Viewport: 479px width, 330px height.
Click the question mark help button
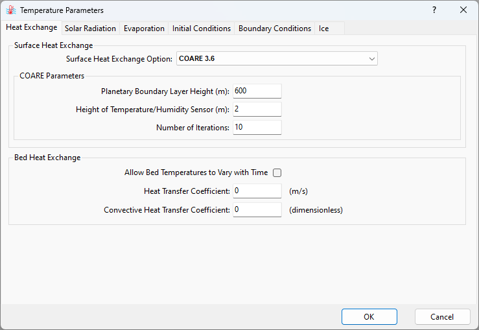point(434,10)
